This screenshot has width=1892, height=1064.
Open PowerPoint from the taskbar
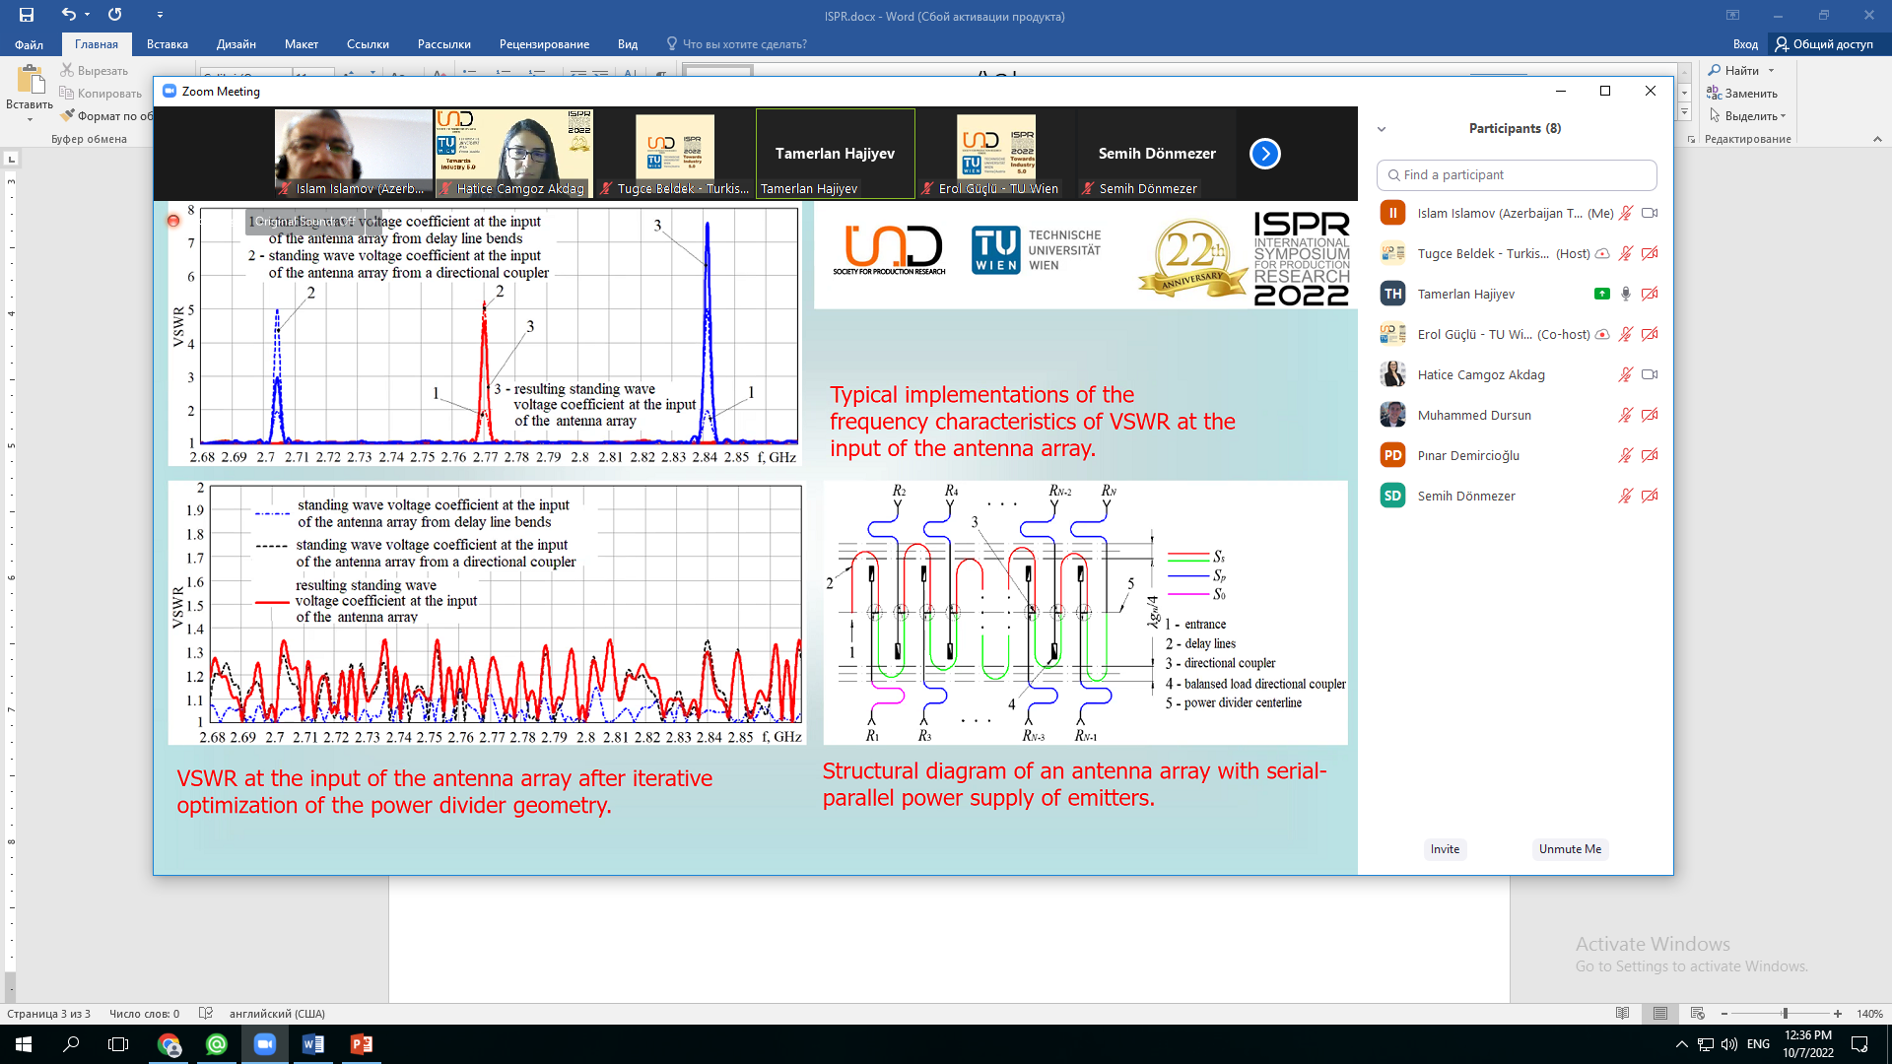tap(361, 1044)
